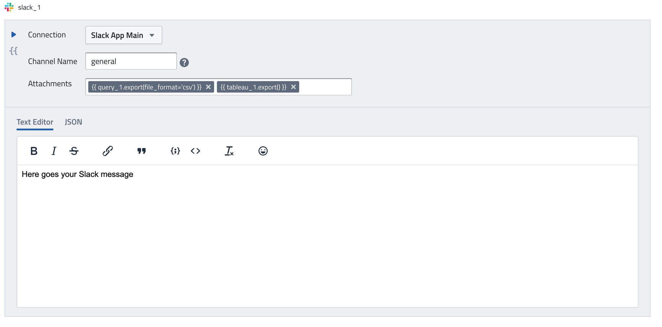Click the empty space in Attachments field
The image size is (662, 327).
[x=325, y=87]
